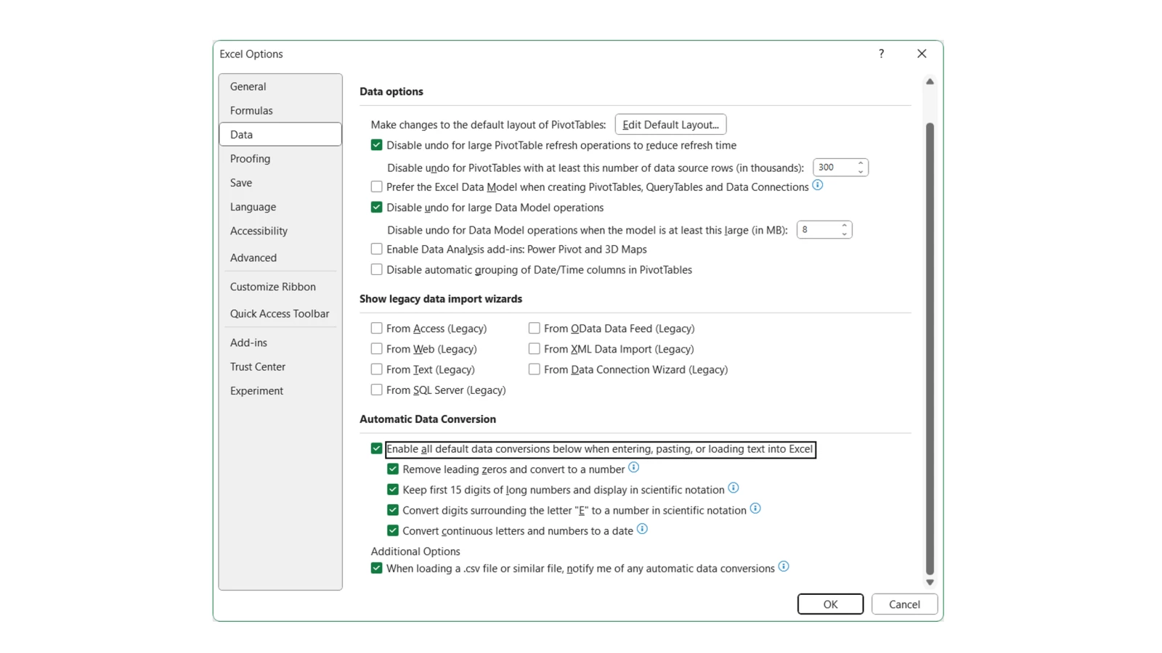
Task: Increase the data source rows spinner value
Action: (861, 163)
